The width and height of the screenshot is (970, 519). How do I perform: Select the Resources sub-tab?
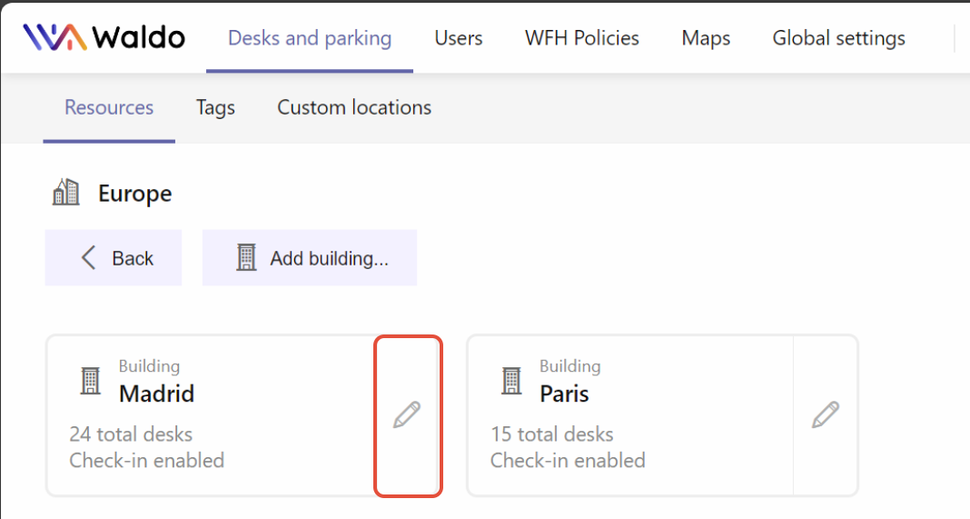coord(109,108)
